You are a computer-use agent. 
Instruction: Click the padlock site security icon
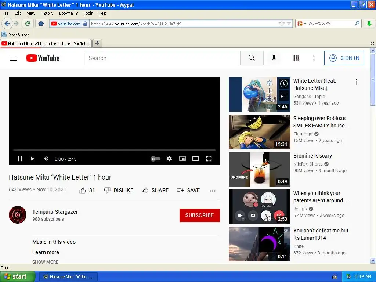click(85, 23)
